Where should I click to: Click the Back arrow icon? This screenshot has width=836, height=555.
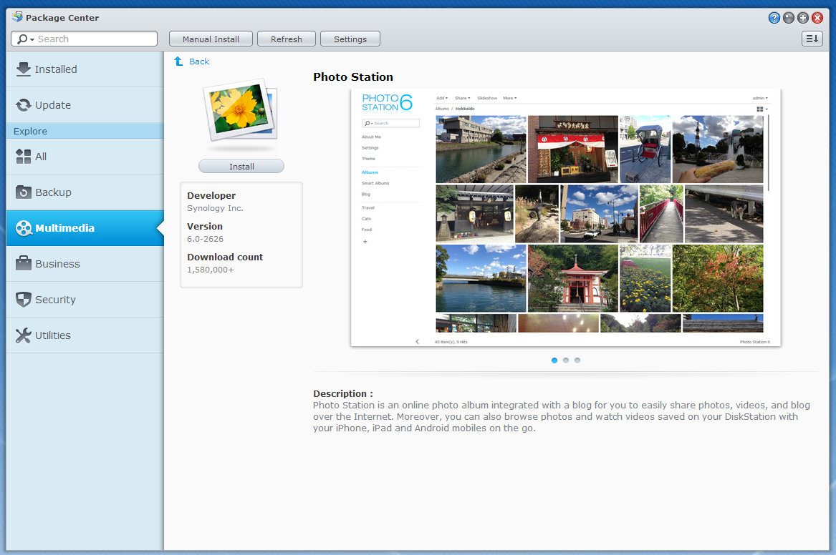point(178,62)
